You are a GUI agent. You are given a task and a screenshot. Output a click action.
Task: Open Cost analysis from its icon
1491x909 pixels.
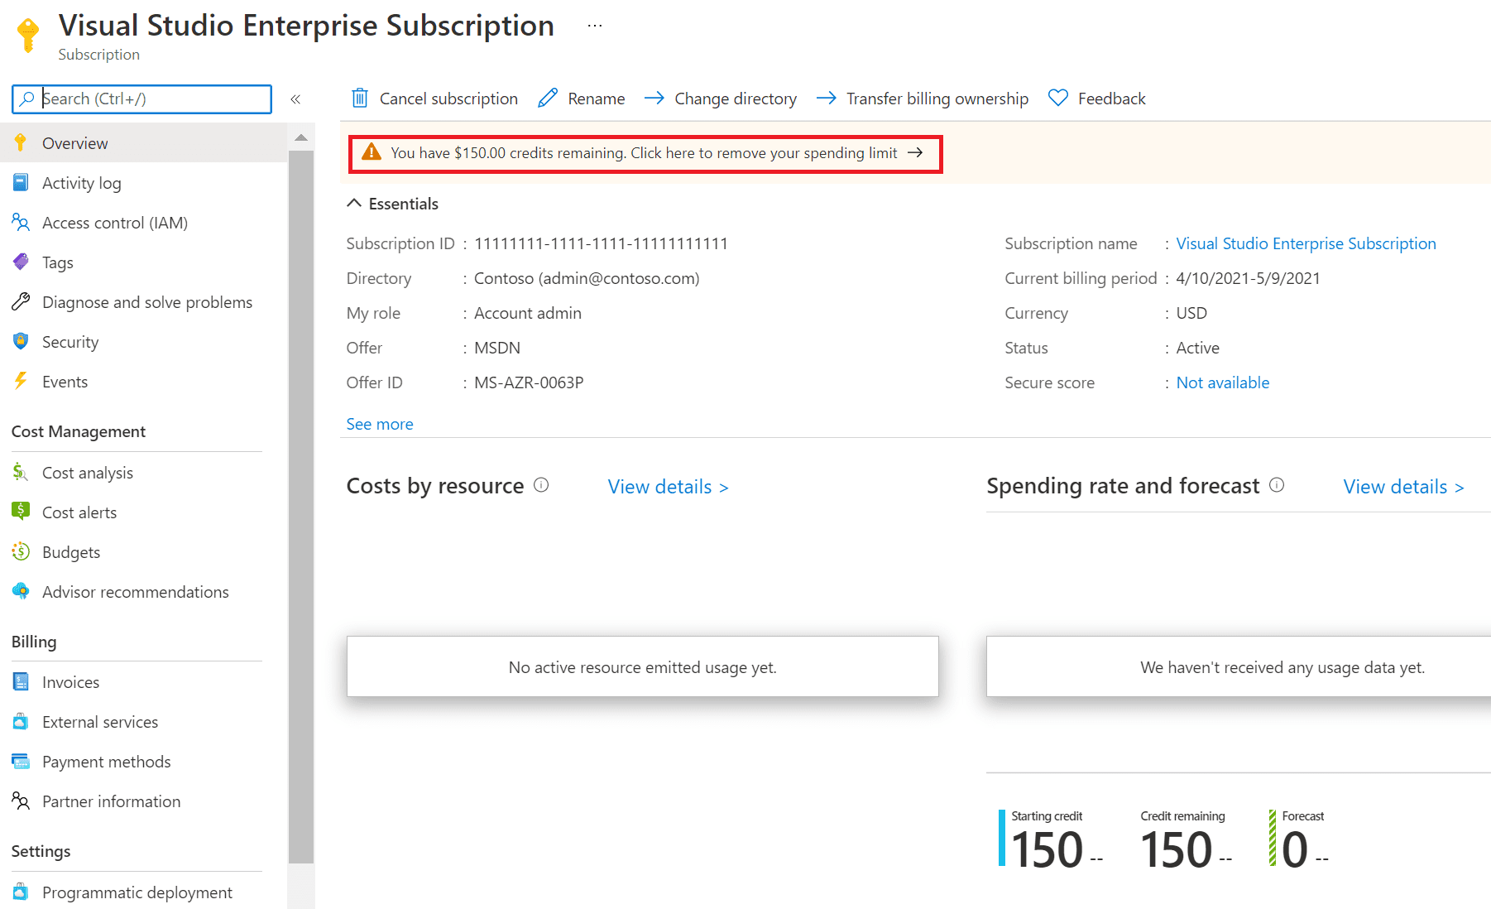[21, 472]
